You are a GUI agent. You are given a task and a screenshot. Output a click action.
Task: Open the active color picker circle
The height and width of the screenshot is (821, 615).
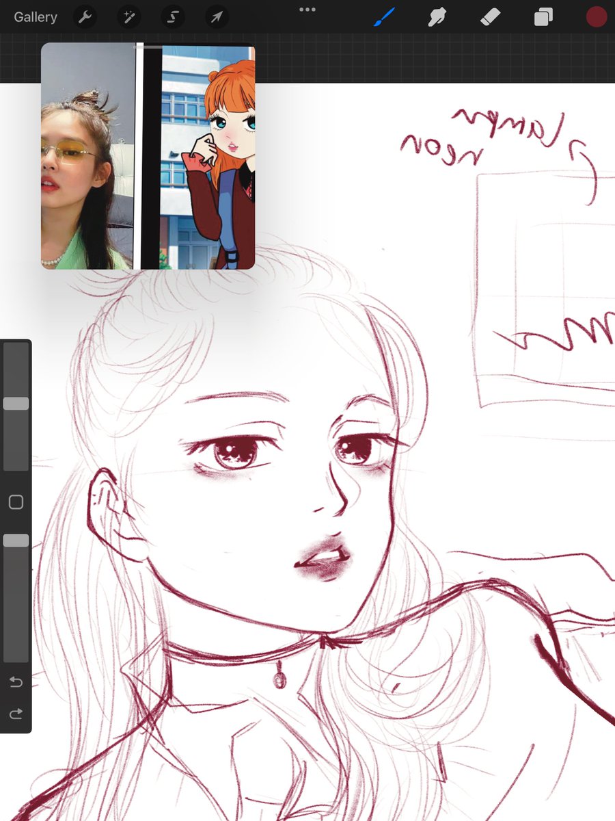click(x=597, y=17)
